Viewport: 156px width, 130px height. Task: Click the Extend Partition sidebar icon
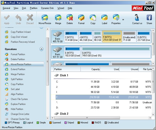tap(7, 69)
